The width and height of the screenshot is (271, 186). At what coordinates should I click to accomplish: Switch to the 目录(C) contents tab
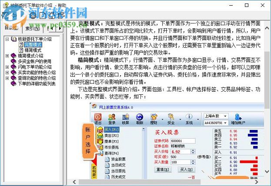[x=11, y=28]
